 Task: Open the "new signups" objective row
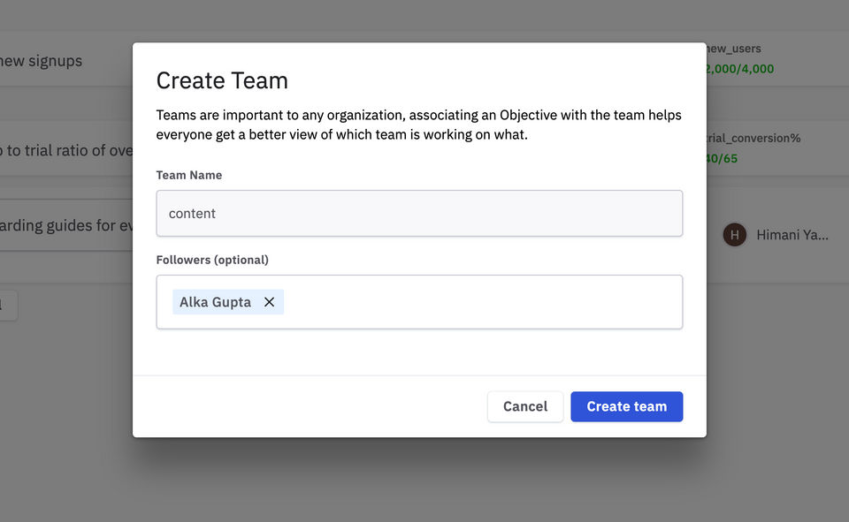click(x=42, y=61)
